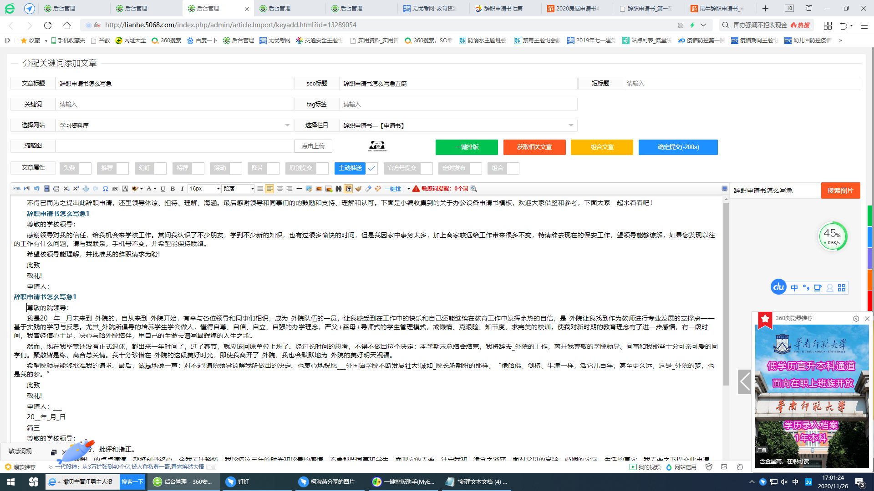The height and width of the screenshot is (491, 874).
Task: Insert a special character with the Ω icon
Action: coord(105,189)
